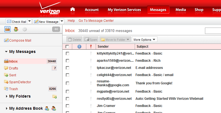The width and height of the screenshot is (221, 113).
Task: Open the Shop menu
Action: pos(199,10)
